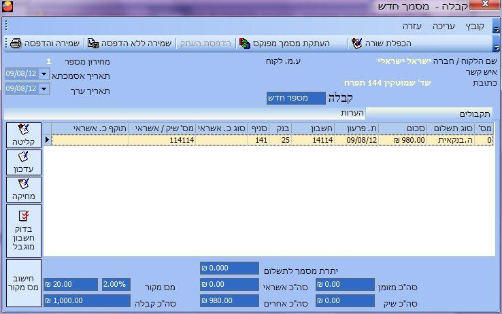This screenshot has height=314, width=502.
Task: Click the 980.00 amount cell in table
Action: click(x=403, y=140)
